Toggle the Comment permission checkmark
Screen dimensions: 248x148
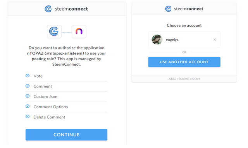28,86
